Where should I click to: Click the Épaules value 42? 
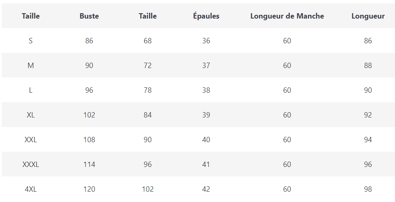(206, 189)
